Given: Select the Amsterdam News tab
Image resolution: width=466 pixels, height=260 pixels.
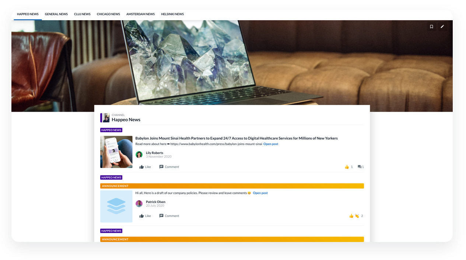Looking at the screenshot, I should [x=140, y=14].
